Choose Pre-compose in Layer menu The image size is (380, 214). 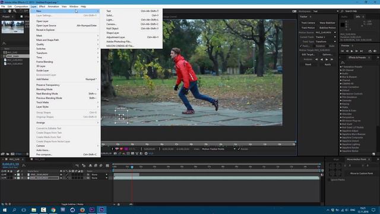pos(65,155)
